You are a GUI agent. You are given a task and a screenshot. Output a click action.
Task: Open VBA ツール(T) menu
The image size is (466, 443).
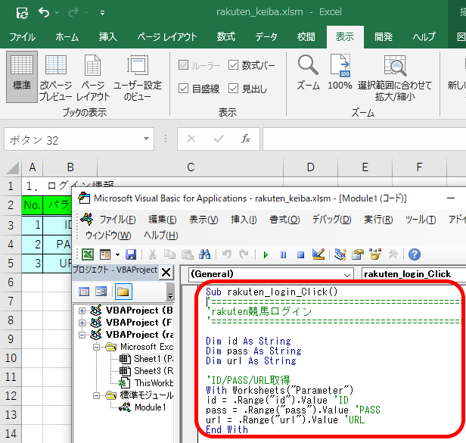[x=421, y=220]
